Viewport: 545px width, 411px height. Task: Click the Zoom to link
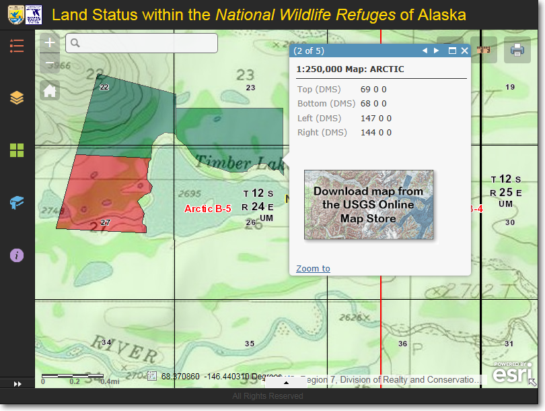coord(313,269)
